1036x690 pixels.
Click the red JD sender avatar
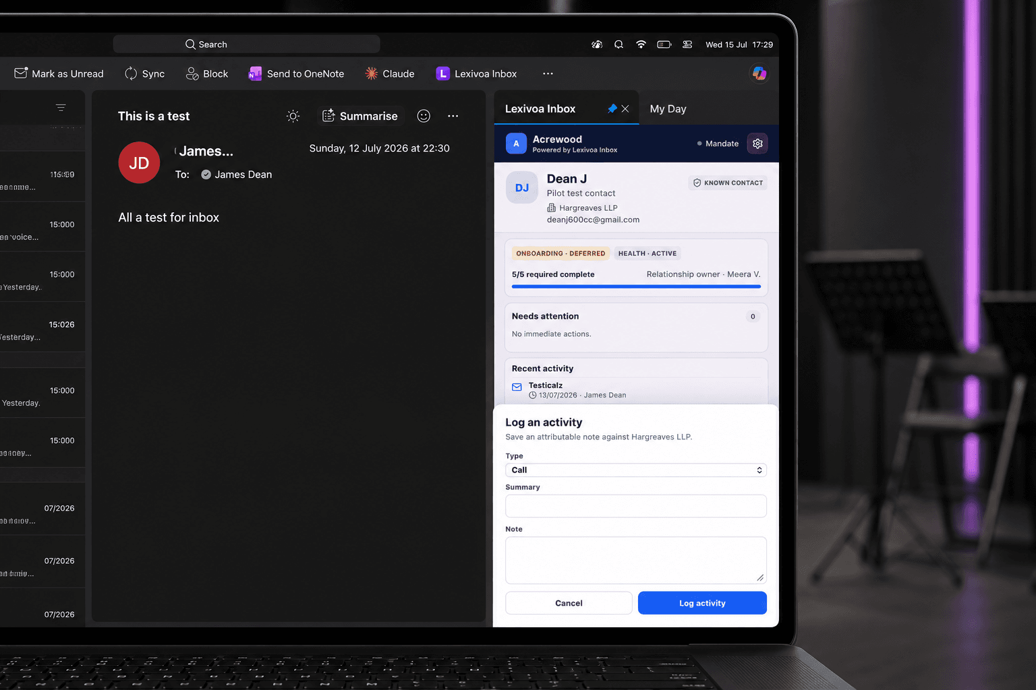[x=139, y=162]
